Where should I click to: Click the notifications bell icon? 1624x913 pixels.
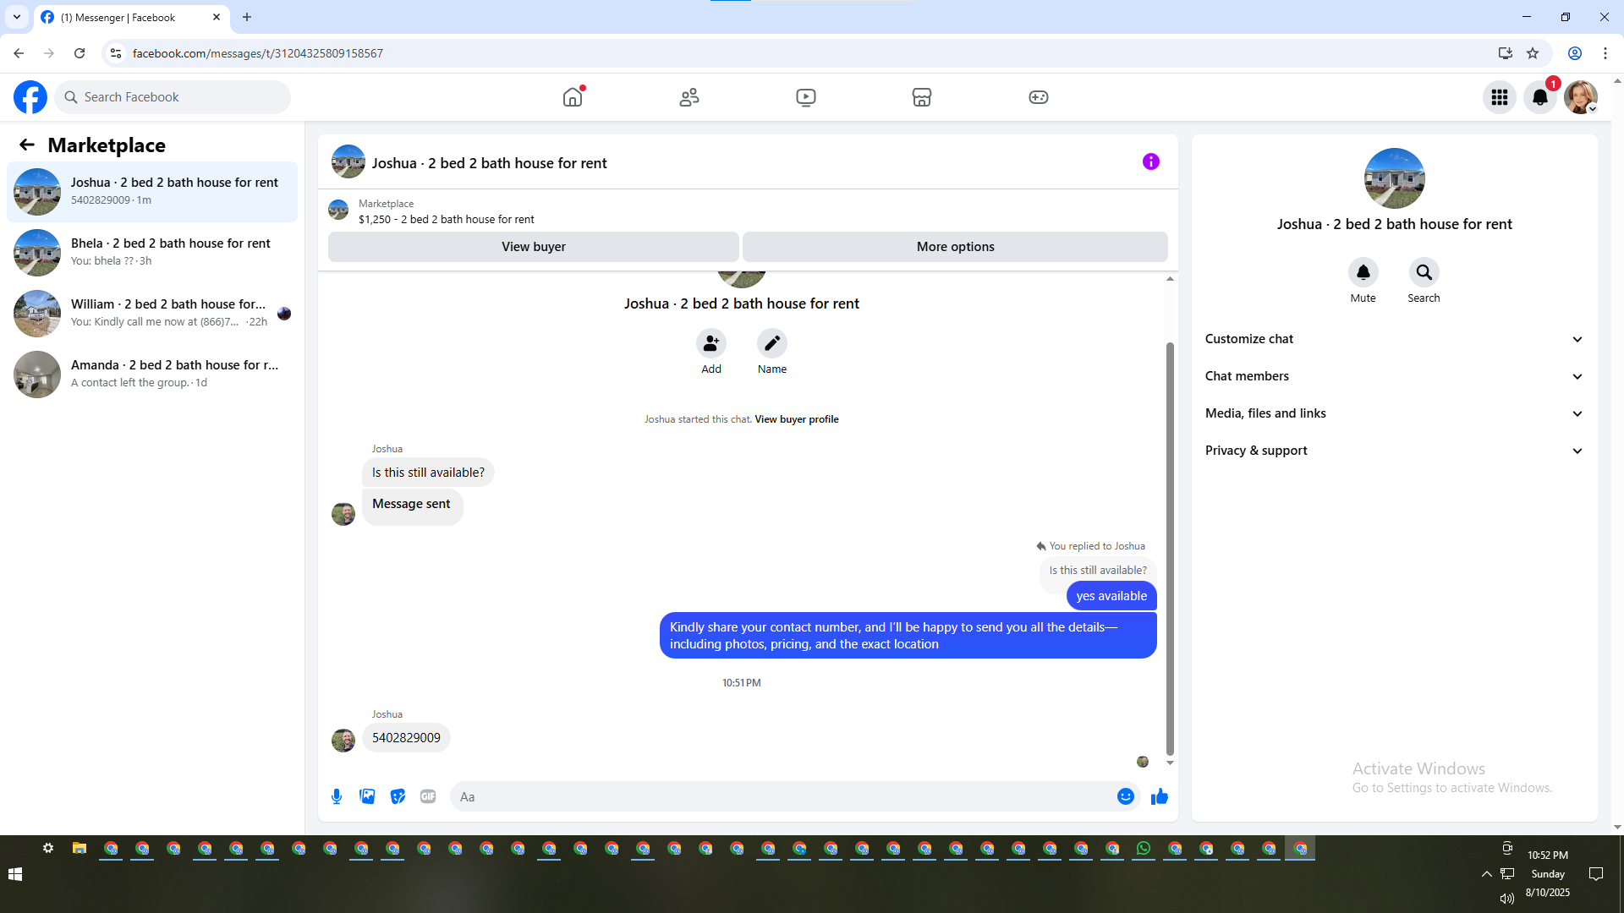point(1539,97)
